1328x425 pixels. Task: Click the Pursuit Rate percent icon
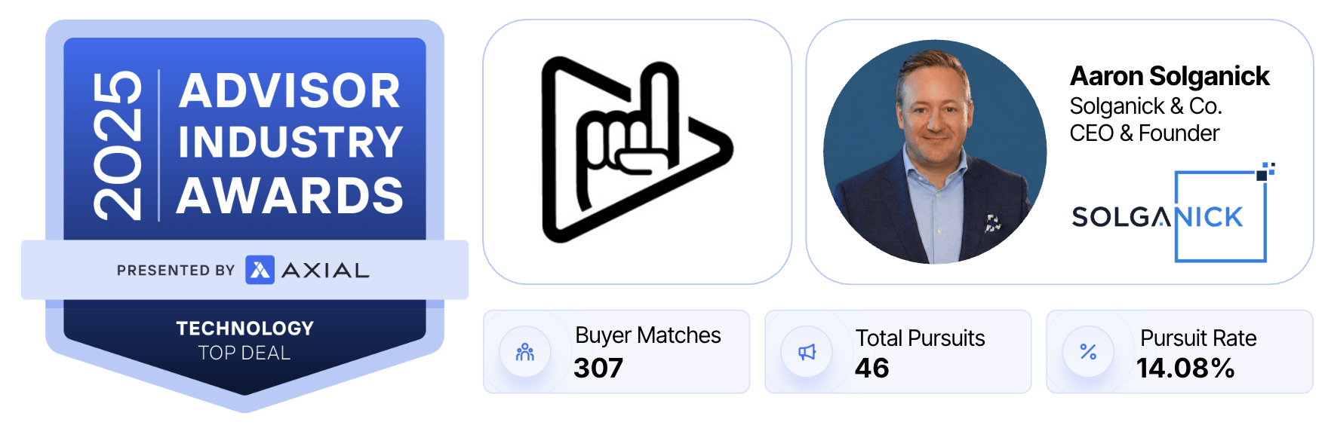pyautogui.click(x=1088, y=352)
